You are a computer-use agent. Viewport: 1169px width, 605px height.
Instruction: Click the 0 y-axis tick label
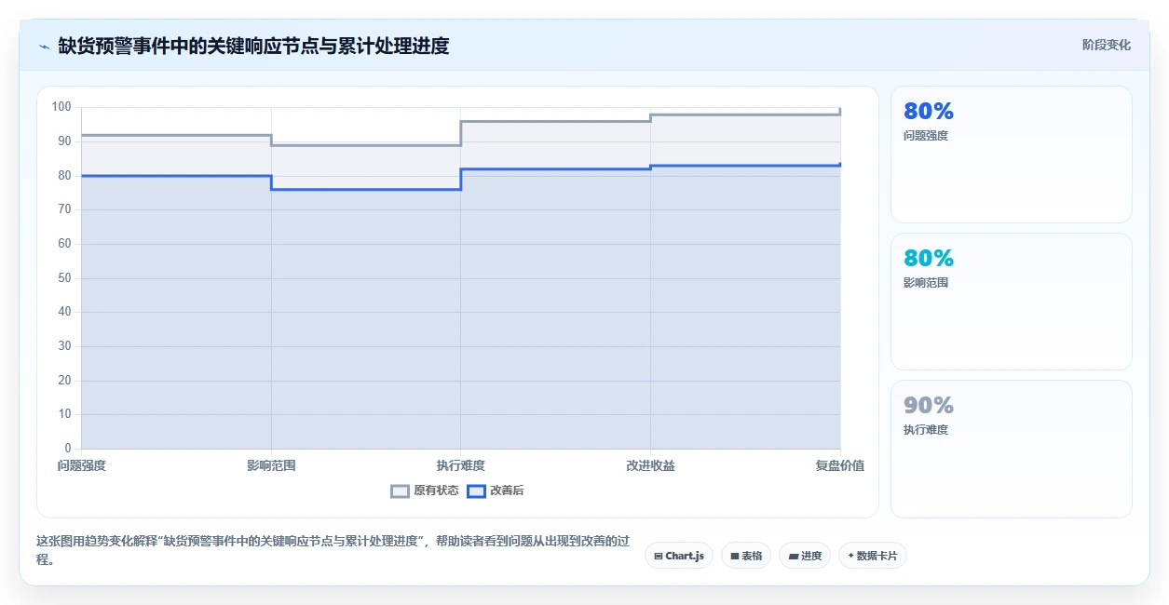[68, 449]
